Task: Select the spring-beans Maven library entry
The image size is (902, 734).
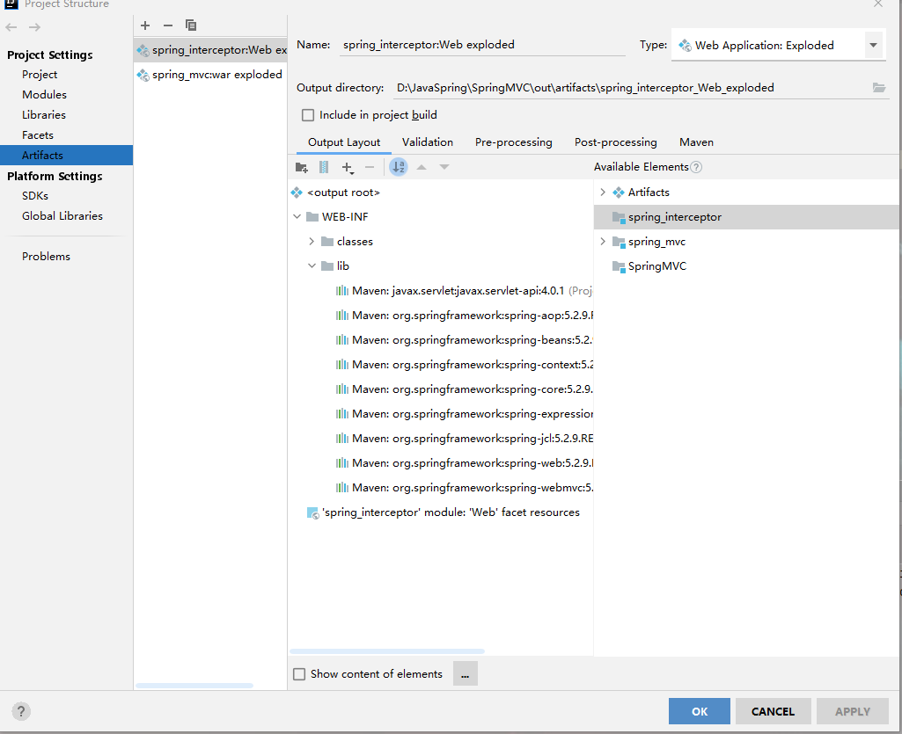Action: (x=464, y=340)
